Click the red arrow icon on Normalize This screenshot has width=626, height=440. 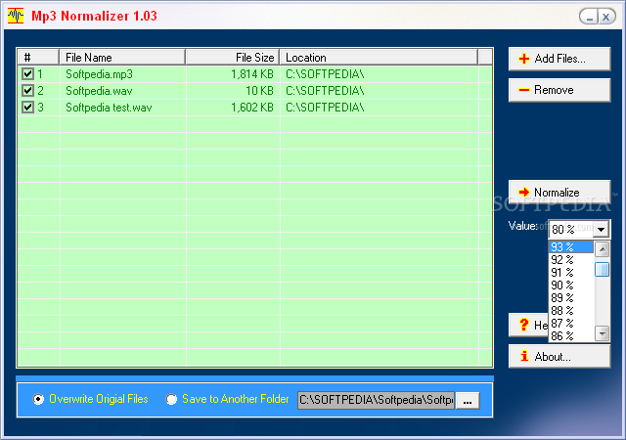click(524, 192)
